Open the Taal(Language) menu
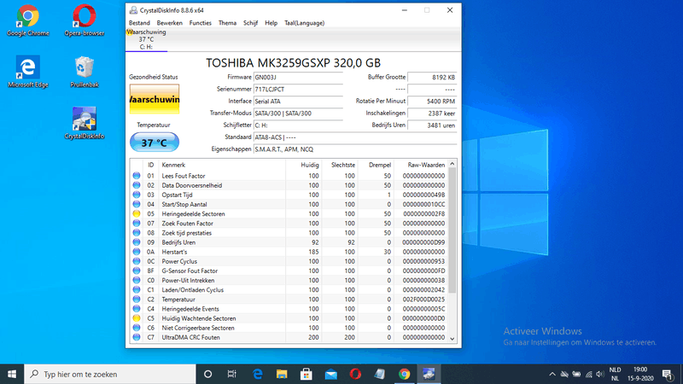Image resolution: width=683 pixels, height=384 pixels. tap(304, 23)
